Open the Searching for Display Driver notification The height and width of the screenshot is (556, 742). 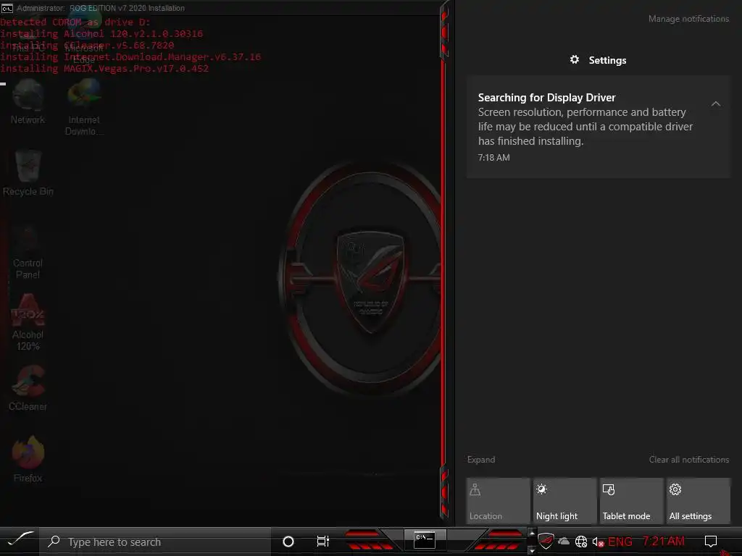point(599,127)
